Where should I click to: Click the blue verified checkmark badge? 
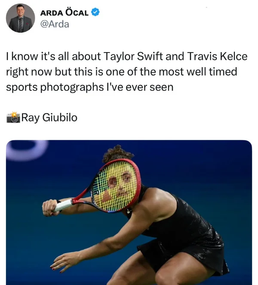95,12
